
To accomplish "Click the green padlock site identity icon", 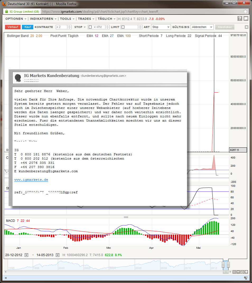I will (x=7, y=12).
